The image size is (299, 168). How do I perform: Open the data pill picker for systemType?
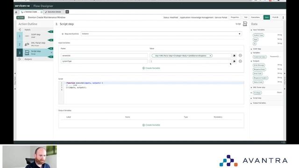234,61
